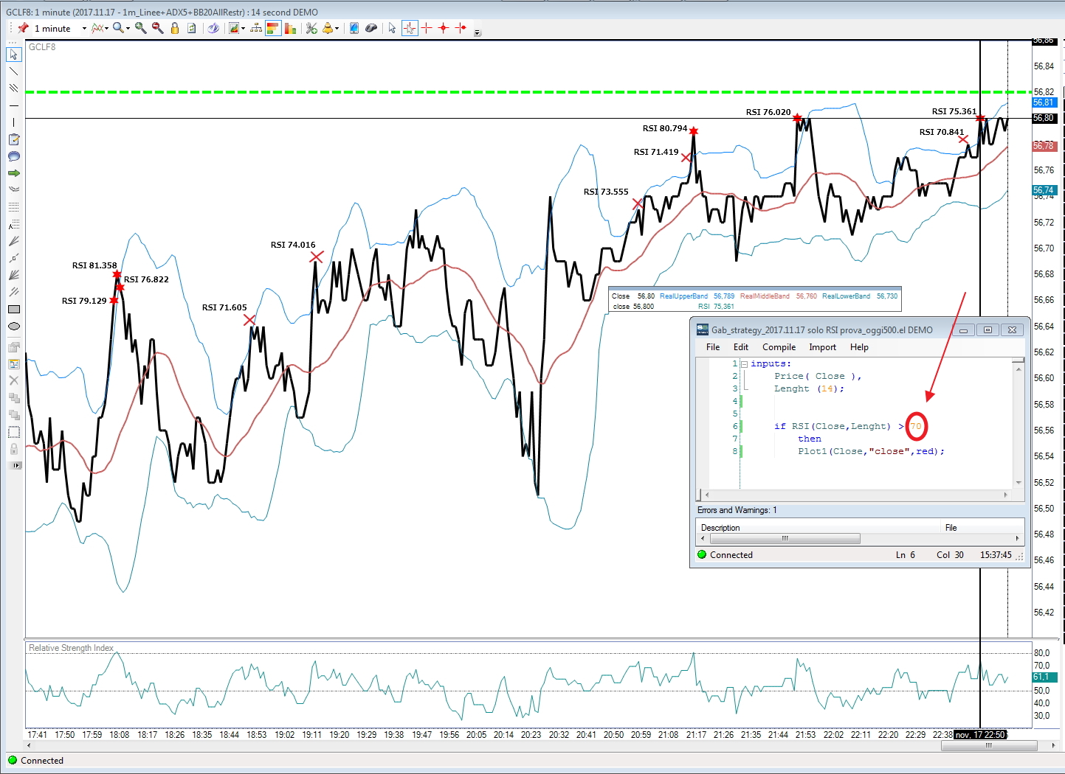Click code editor vertical scroll down arrow

[x=1019, y=483]
